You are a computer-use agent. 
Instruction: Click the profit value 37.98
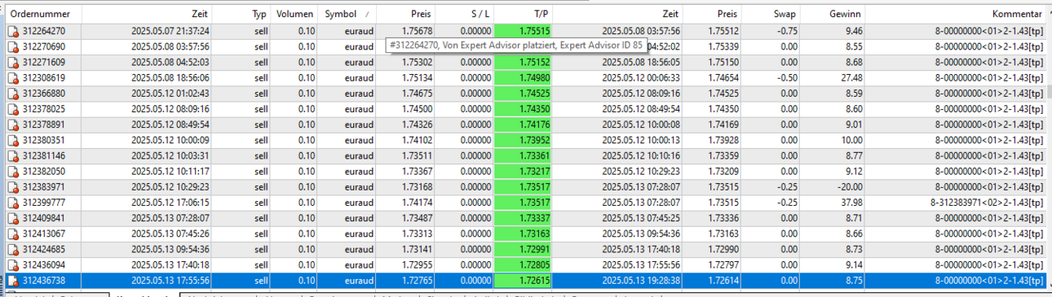851,203
